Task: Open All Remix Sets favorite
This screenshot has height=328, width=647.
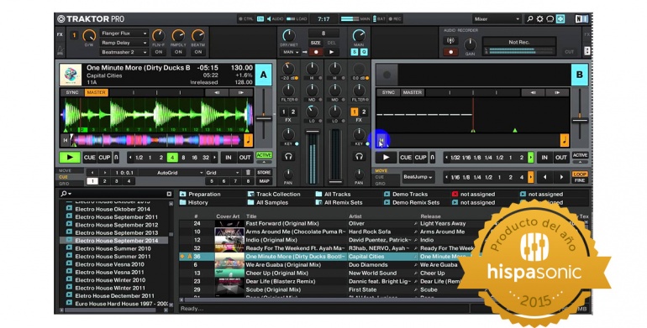Action: pos(339,203)
